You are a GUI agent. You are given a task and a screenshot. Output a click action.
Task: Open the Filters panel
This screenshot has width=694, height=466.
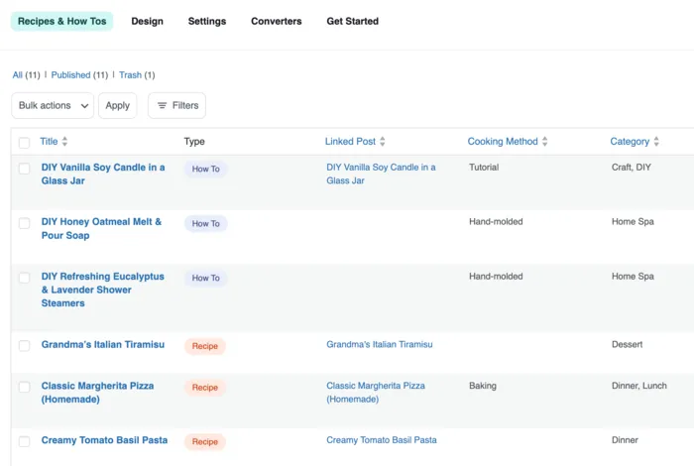(x=176, y=105)
